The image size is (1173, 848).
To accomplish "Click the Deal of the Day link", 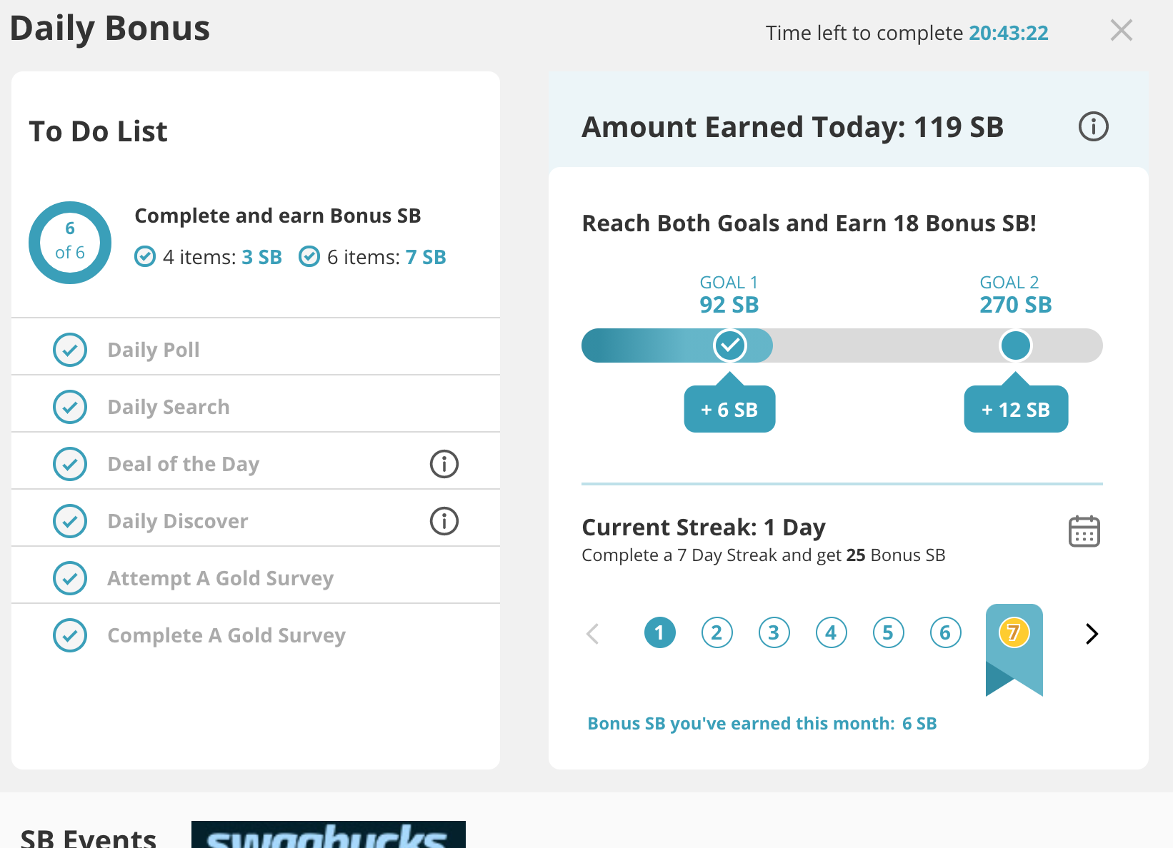I will (x=184, y=464).
